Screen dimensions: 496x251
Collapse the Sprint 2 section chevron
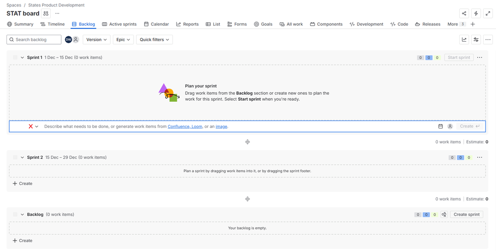tap(22, 157)
